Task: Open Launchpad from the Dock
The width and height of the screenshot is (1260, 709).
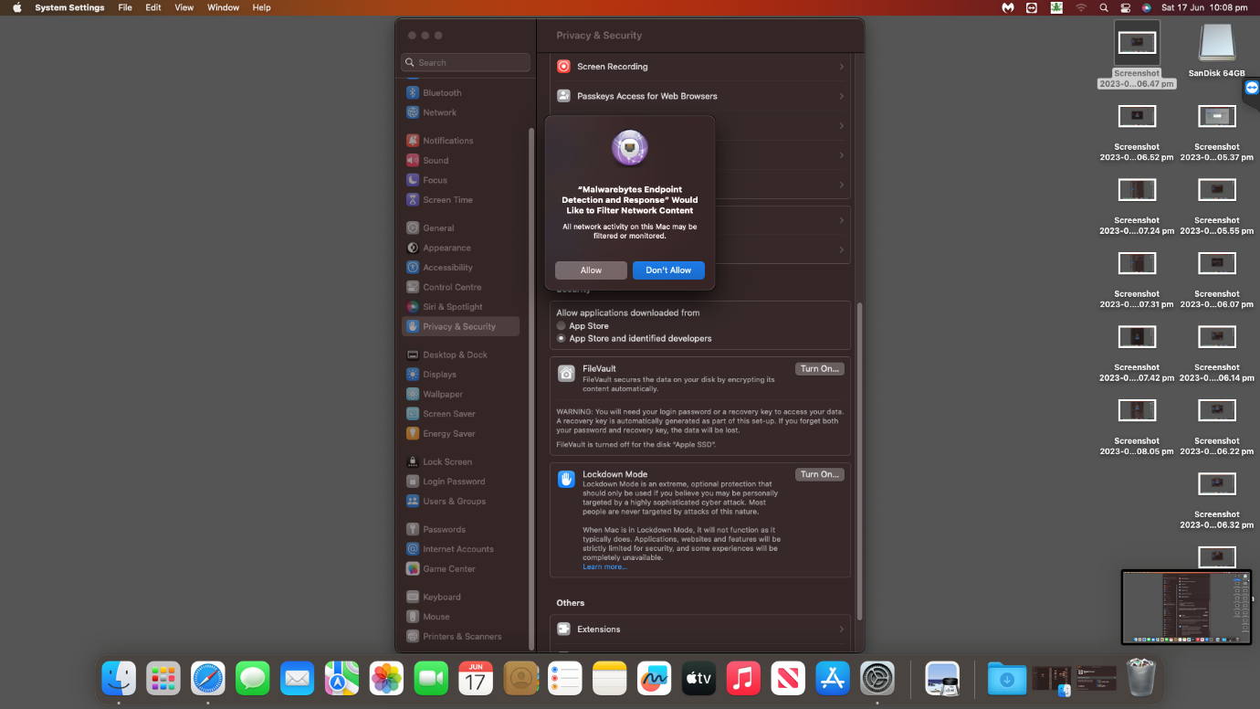Action: (163, 678)
